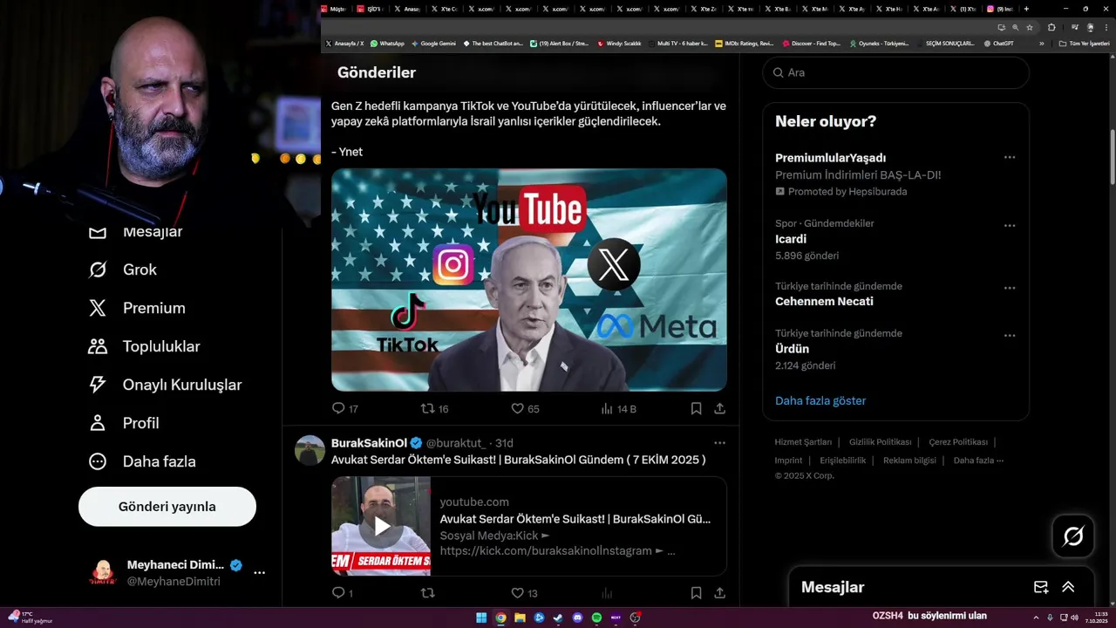The image size is (1116, 628).
Task: Open Hizmet Şartları footer link
Action: pos(803,442)
